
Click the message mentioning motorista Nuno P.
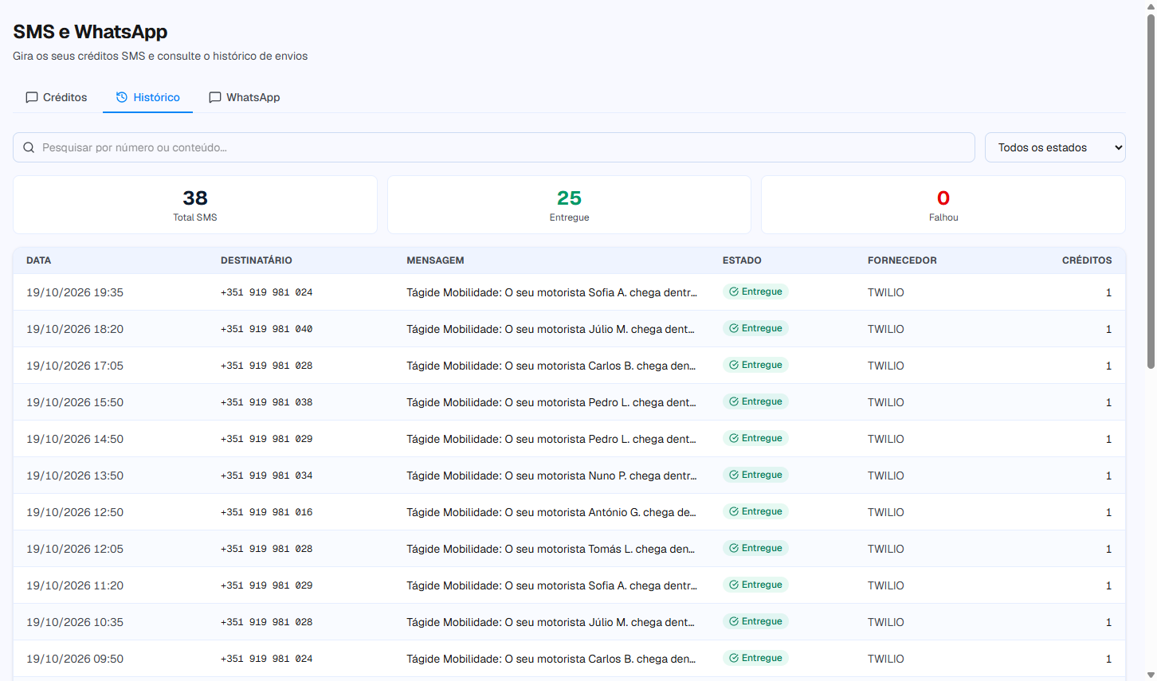click(x=551, y=476)
